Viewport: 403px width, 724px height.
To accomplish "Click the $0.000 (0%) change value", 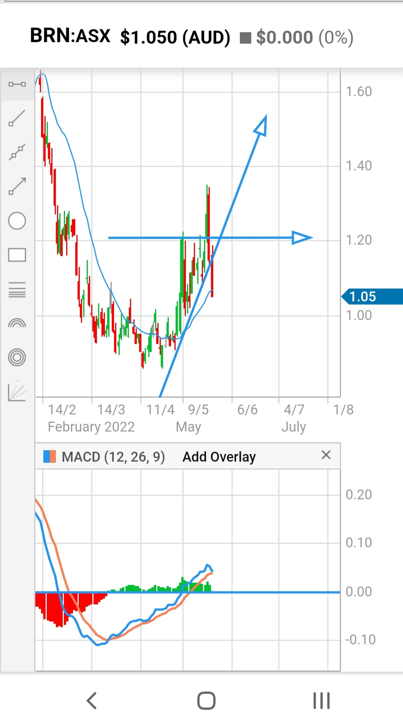I will tap(305, 37).
